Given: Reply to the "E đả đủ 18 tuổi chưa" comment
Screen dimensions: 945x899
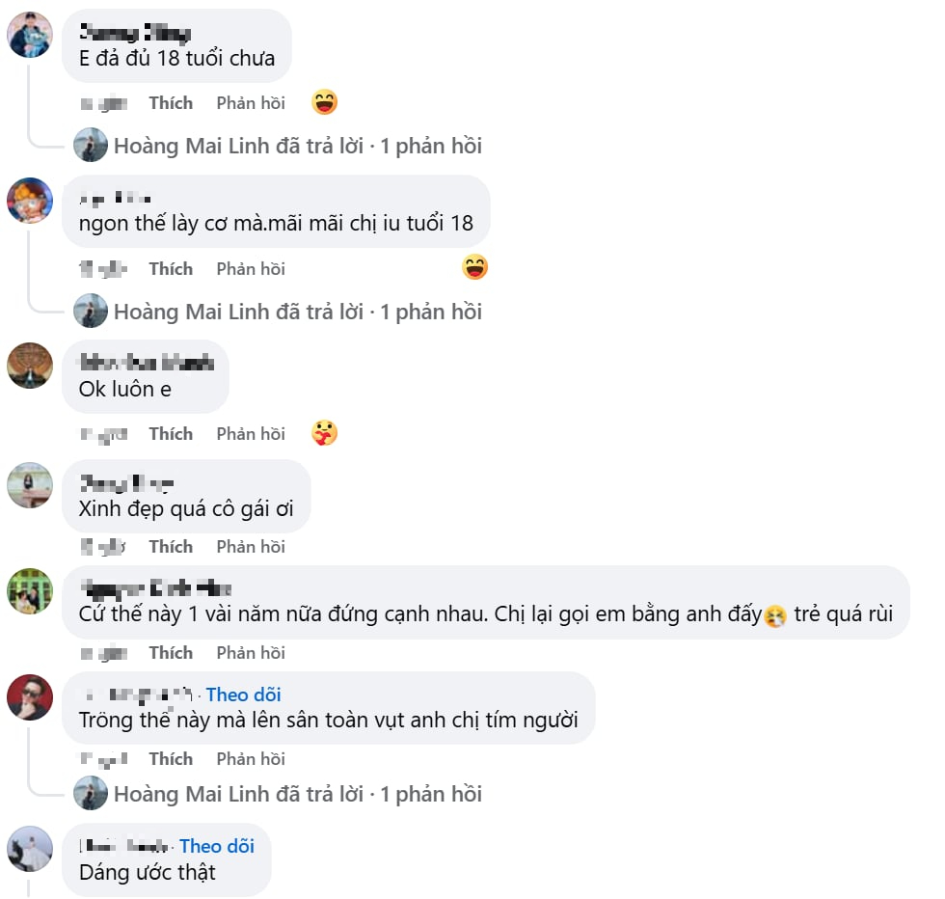Looking at the screenshot, I should [251, 103].
